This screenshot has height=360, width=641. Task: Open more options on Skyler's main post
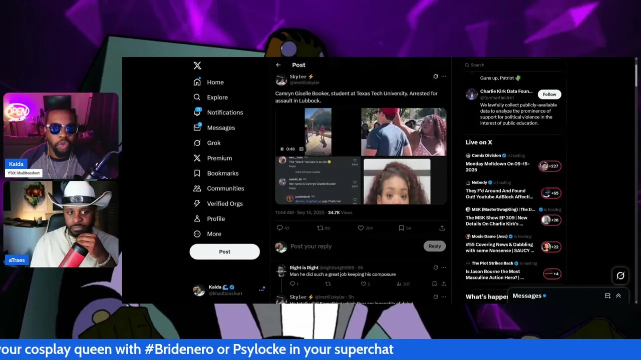444,76
